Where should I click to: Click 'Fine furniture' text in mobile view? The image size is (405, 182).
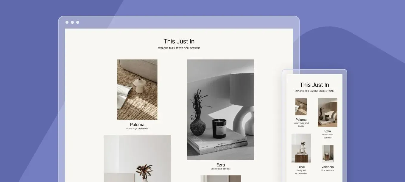click(x=328, y=170)
